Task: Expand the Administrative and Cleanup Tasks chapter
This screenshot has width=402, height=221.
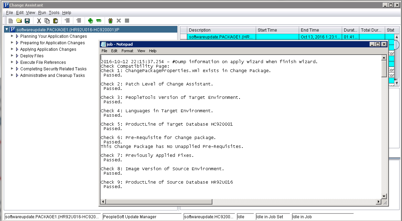Action: click(x=12, y=75)
